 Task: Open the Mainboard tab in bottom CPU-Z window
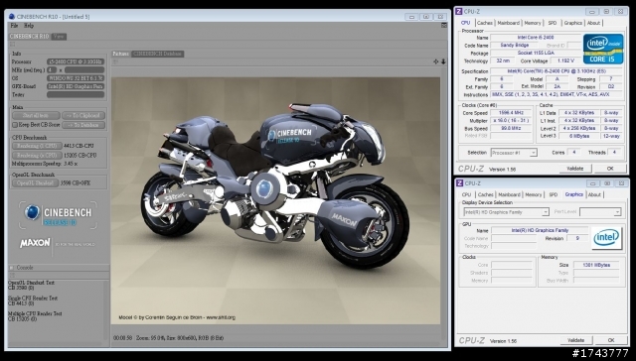(x=509, y=194)
